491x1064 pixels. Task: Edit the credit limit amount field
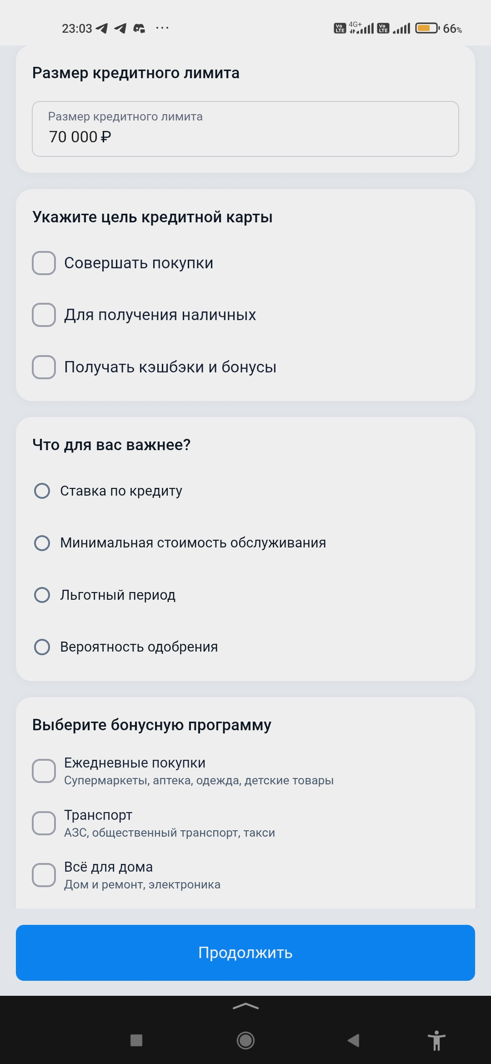coord(245,129)
